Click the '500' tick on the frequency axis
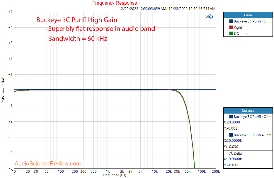274x178 pixels. click(x=94, y=172)
